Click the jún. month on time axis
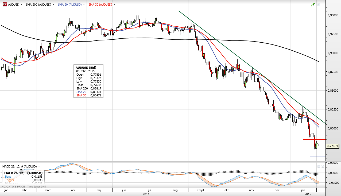Image resolution: width=341 pixels, height=196 pixels. (124, 190)
